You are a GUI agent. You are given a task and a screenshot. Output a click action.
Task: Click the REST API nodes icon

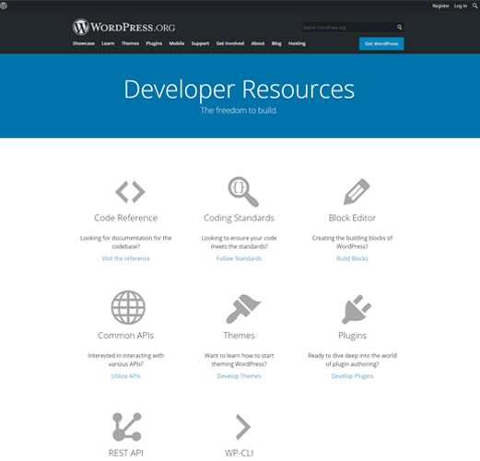127,427
